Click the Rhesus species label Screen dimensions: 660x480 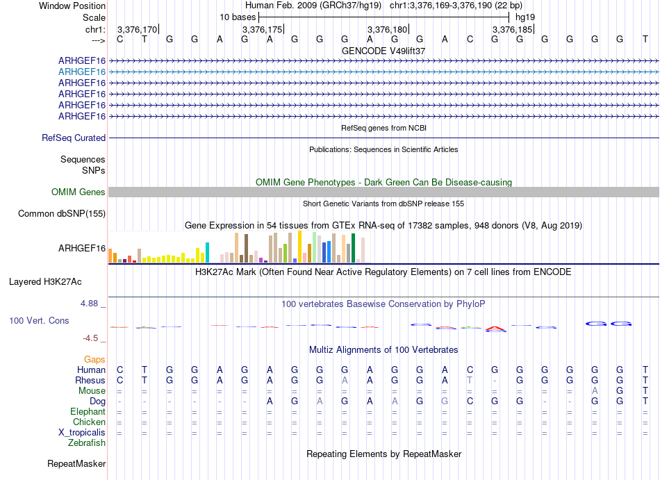(x=90, y=380)
